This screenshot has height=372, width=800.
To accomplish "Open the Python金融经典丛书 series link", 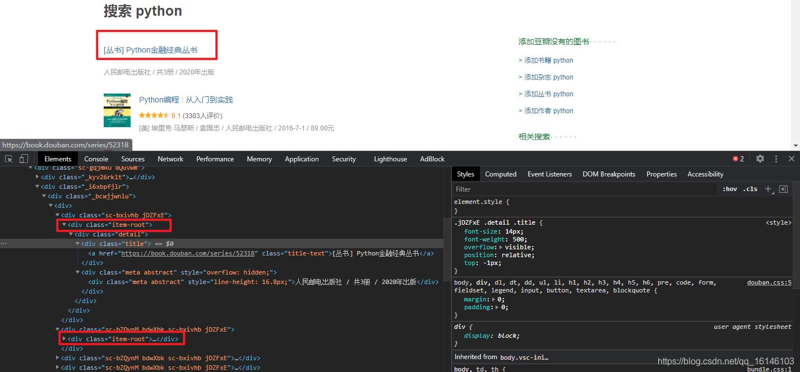I will pos(150,50).
